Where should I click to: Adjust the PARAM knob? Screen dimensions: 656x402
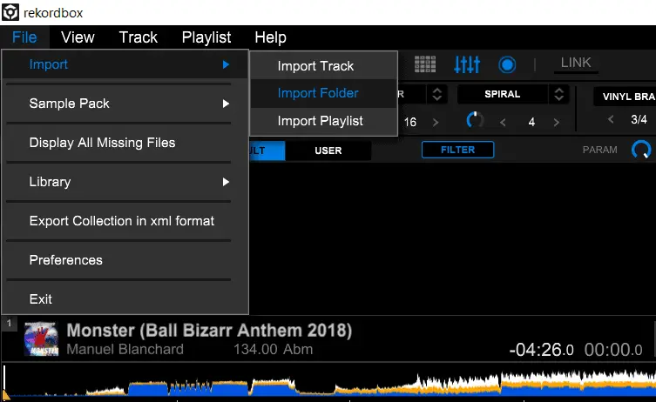pyautogui.click(x=641, y=150)
